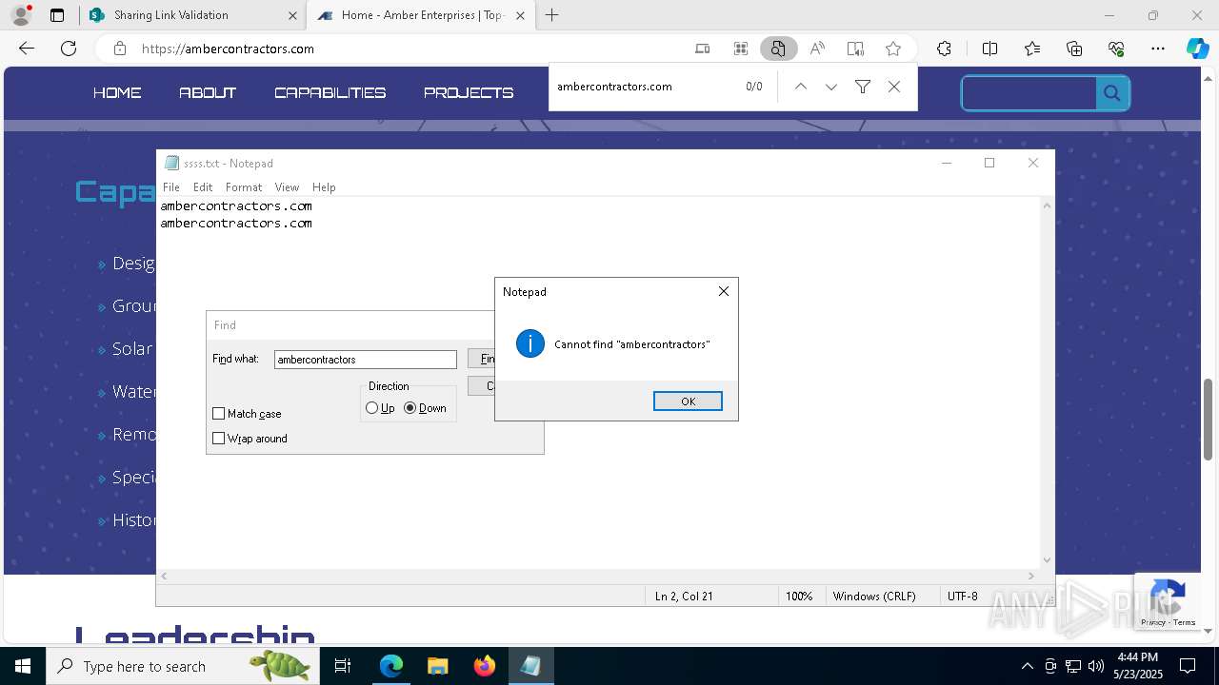Open Edge Settings and more menu
This screenshot has height=685, width=1219.
[x=1158, y=49]
